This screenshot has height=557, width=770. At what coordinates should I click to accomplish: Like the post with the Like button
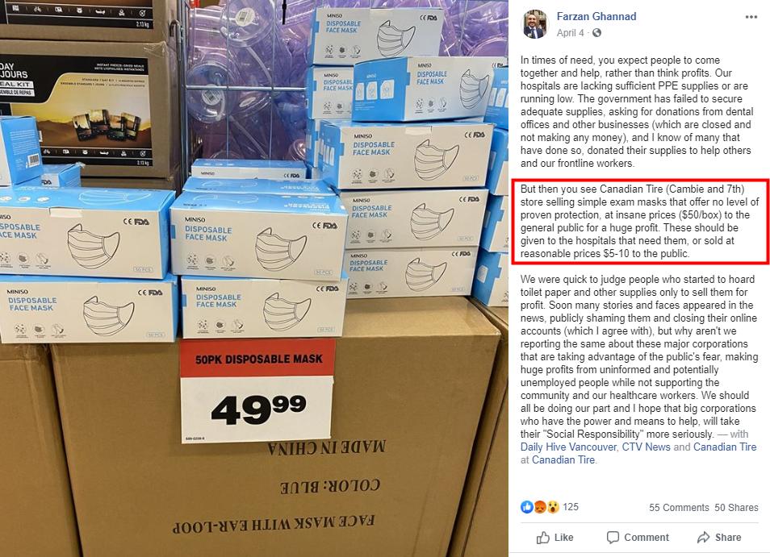pos(555,538)
